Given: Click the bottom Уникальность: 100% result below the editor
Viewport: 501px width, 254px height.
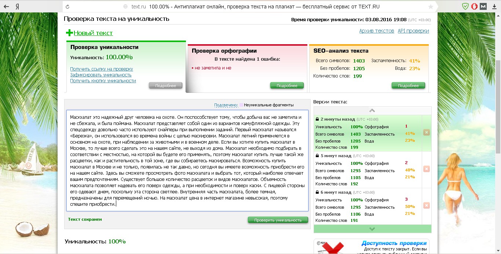Looking at the screenshot, I should (95, 242).
